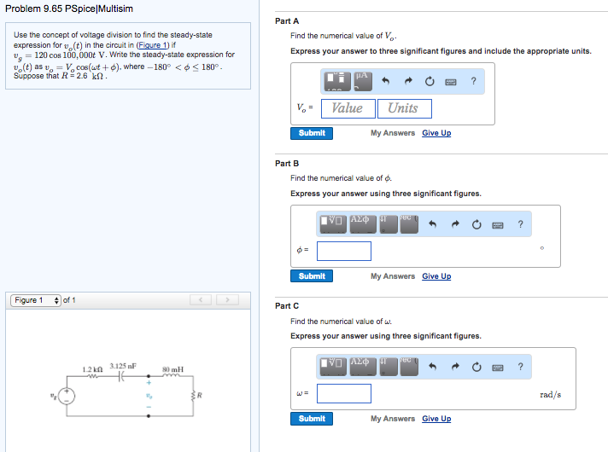Open math templates icon in Part B
This screenshot has width=608, height=452.
(333, 224)
